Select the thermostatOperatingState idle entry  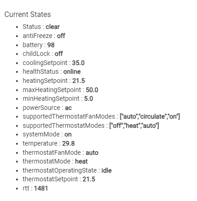[x=67, y=170]
